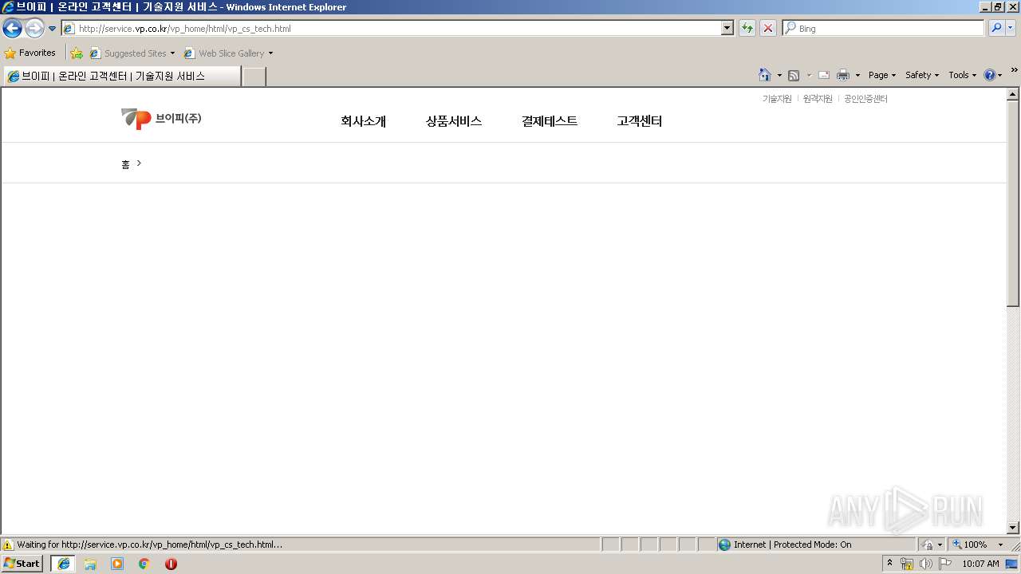Click the Action Center flag icon
Screen dimensions: 1021x574
945,564
